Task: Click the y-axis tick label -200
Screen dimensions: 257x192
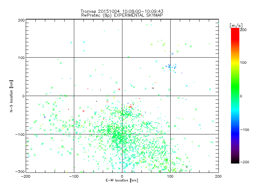Action: [20, 172]
